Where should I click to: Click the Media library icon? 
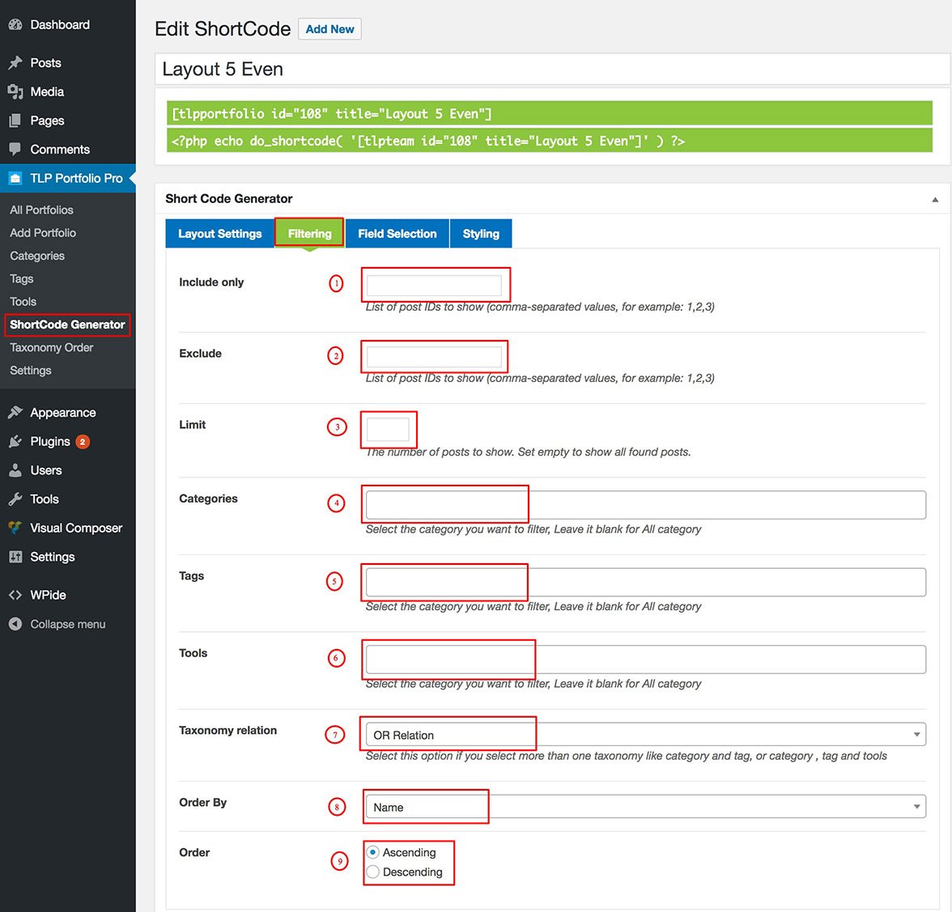(15, 91)
